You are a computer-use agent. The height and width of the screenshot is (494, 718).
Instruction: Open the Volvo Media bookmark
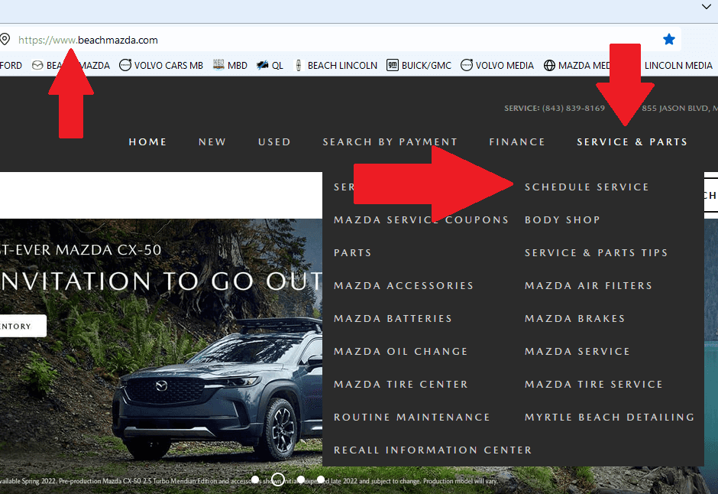coord(496,66)
